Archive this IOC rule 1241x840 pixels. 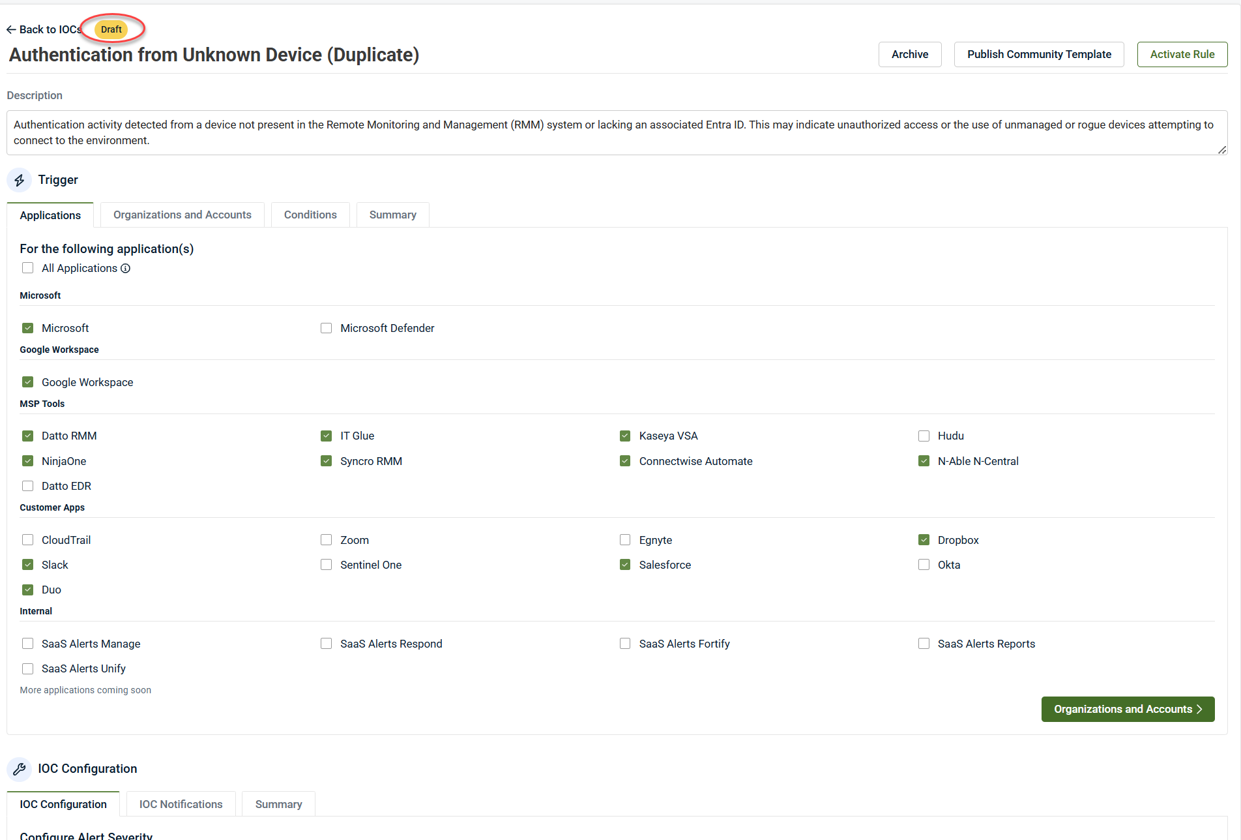click(910, 55)
